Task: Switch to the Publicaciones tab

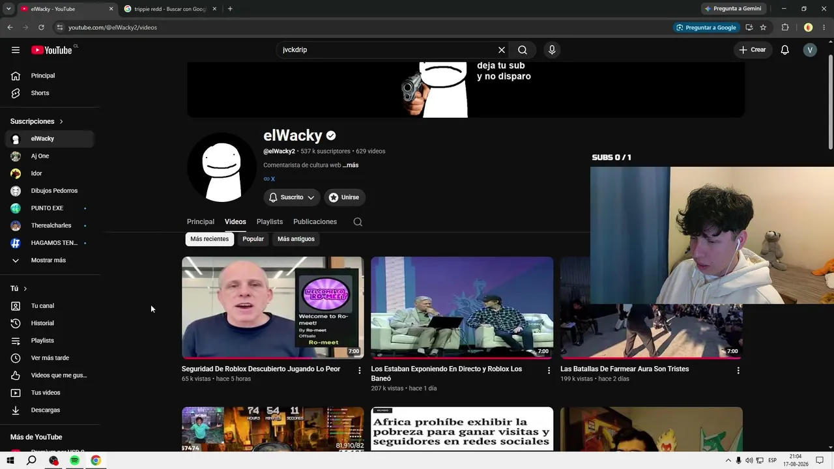Action: coord(315,221)
